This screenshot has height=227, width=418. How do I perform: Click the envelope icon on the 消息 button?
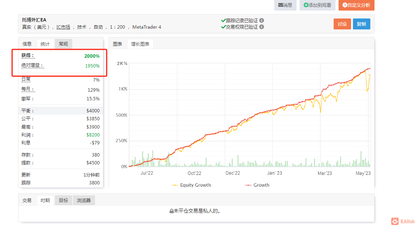pyautogui.click(x=280, y=6)
